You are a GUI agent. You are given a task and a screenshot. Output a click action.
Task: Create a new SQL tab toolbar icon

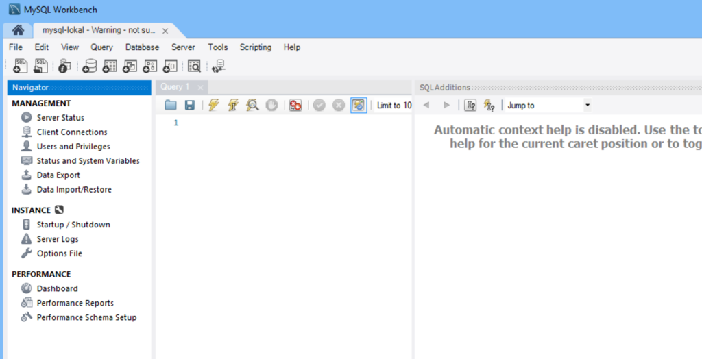click(20, 66)
